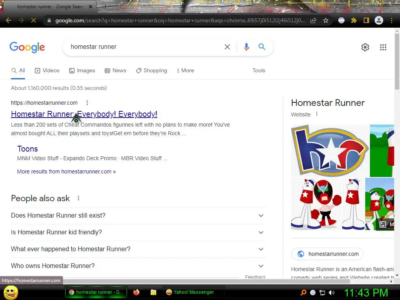Viewport: 400px width, 300px height.
Task: Expand "Does Homestar Runner still exist?"
Action: pyautogui.click(x=138, y=216)
